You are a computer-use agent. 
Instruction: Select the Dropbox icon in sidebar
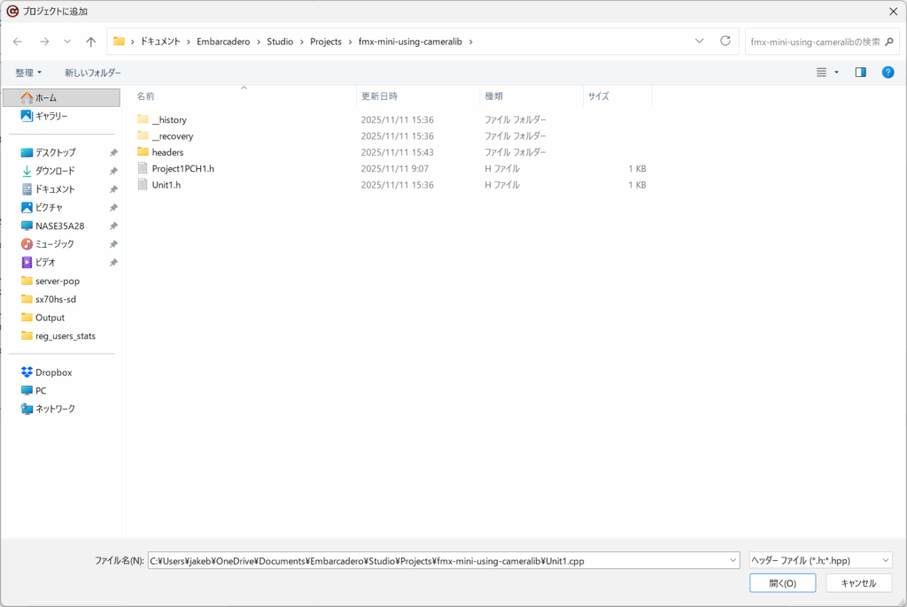point(27,373)
